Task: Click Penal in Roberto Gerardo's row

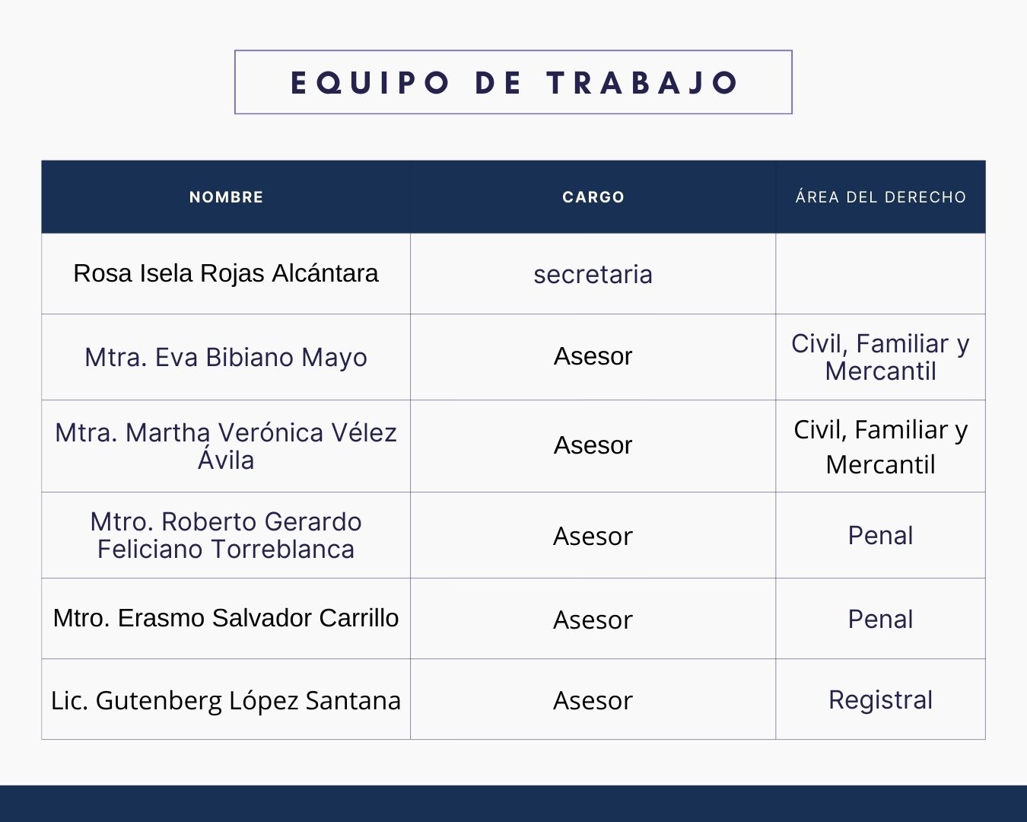Action: tap(880, 536)
